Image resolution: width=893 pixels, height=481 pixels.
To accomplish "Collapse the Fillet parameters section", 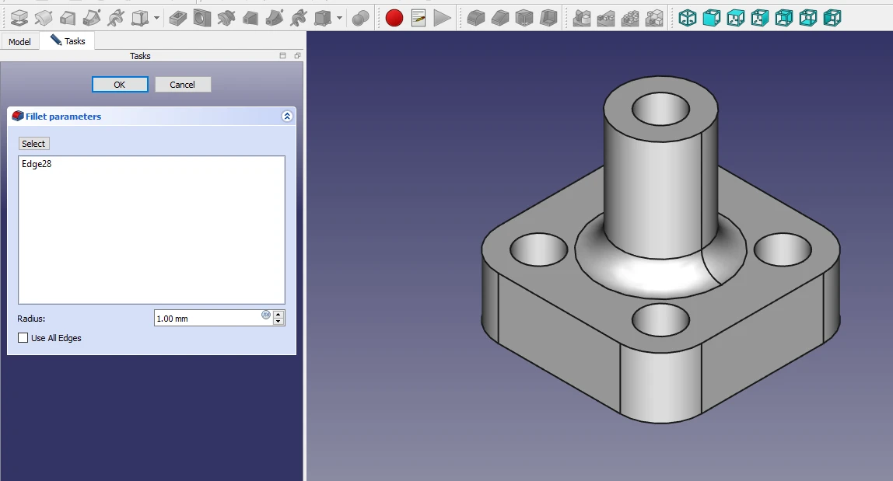I will [287, 117].
